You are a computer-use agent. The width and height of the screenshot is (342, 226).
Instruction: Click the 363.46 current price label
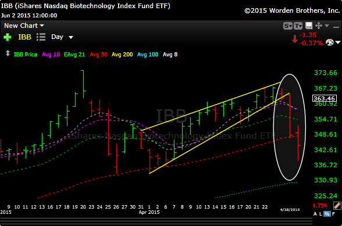tap(325, 98)
